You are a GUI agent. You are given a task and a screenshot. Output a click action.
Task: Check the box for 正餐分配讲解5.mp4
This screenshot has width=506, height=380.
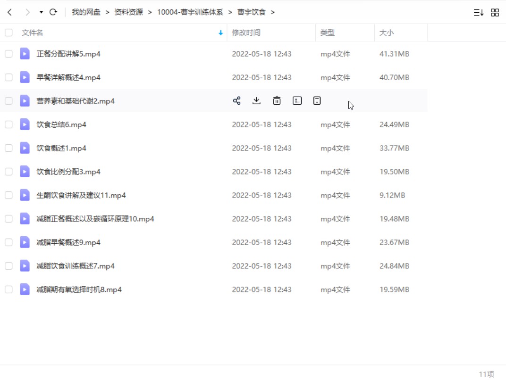coord(8,54)
